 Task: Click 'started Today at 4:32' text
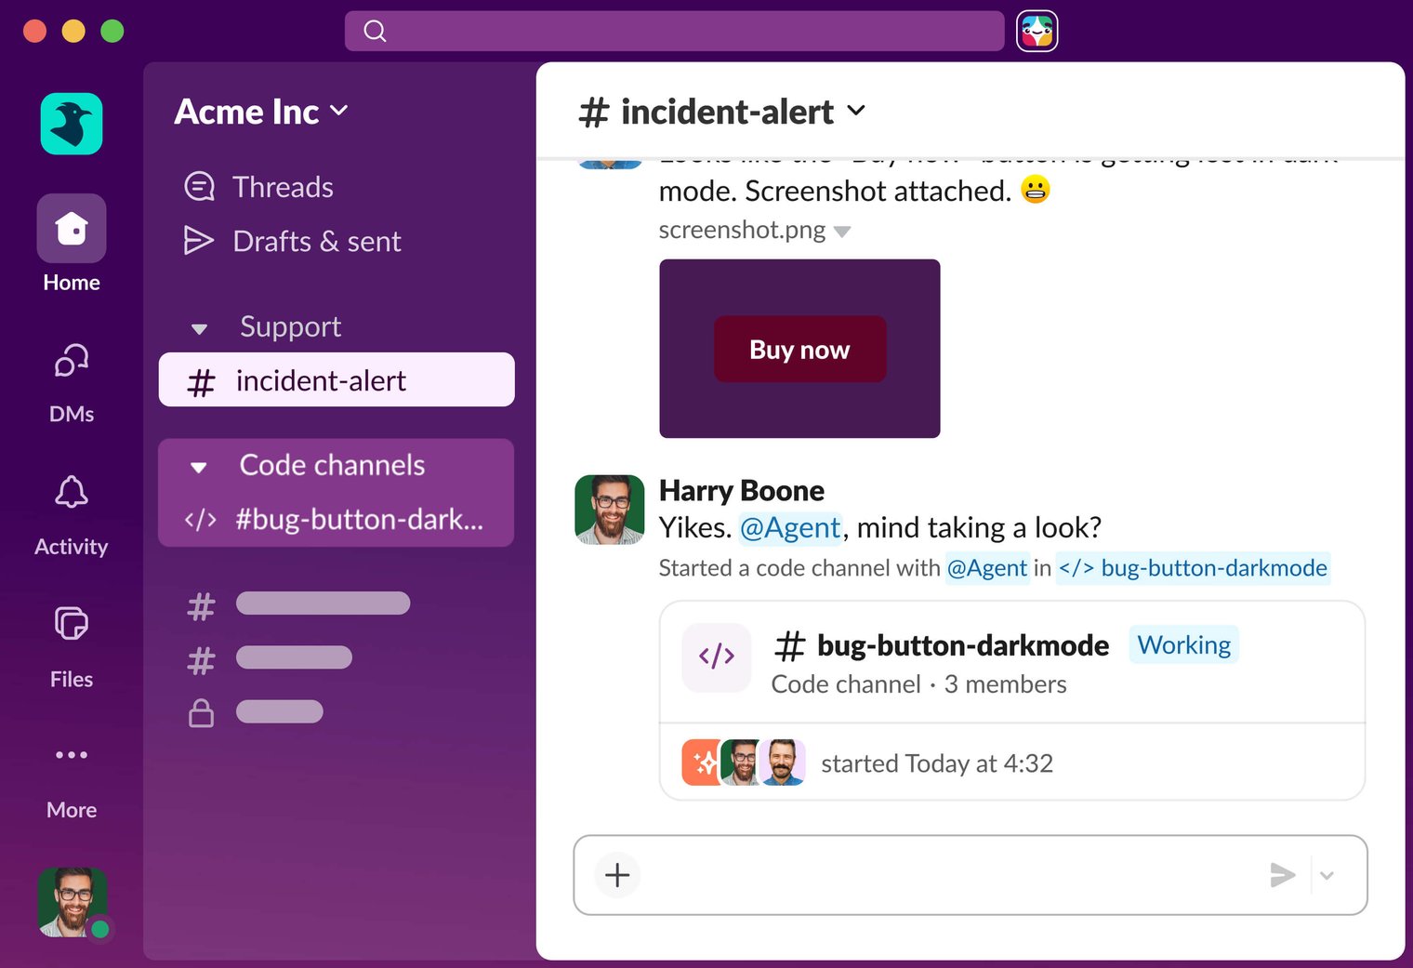pyautogui.click(x=937, y=763)
